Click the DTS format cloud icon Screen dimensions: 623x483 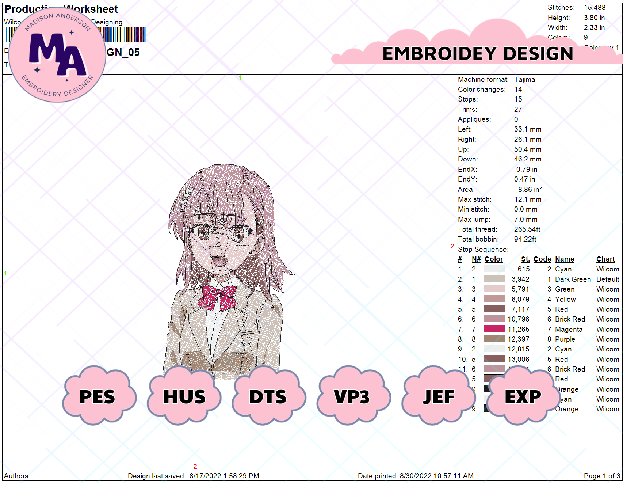tap(268, 396)
